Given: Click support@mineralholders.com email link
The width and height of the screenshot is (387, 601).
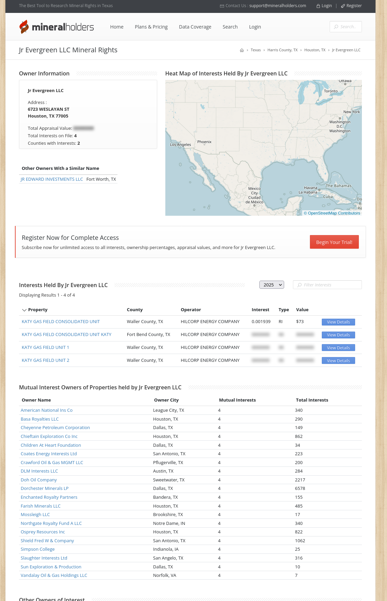Looking at the screenshot, I should 278,6.
